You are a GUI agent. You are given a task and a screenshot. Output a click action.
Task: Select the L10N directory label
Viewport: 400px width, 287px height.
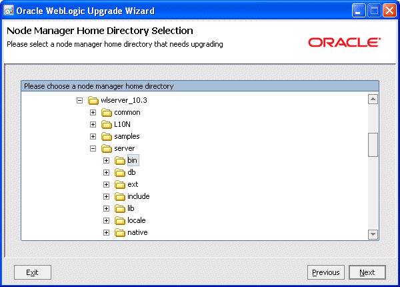pyautogui.click(x=122, y=124)
